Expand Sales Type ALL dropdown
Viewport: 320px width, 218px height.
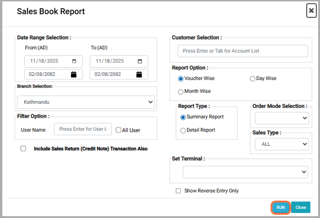click(282, 144)
